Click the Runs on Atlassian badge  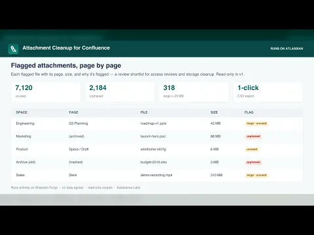click(287, 48)
